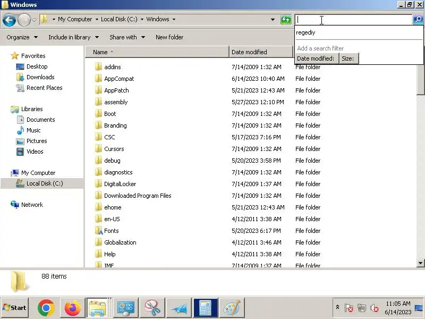Select the regediy search suggestion
Viewport: 425px width, 319px height.
[x=305, y=32]
